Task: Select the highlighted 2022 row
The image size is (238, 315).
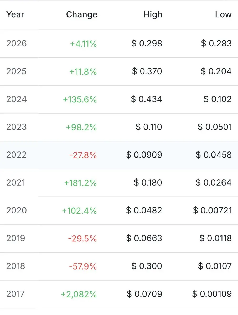Action: [119, 155]
